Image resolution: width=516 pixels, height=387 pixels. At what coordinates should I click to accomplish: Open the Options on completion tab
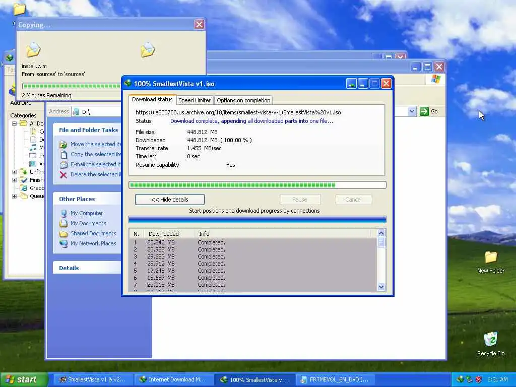click(243, 100)
